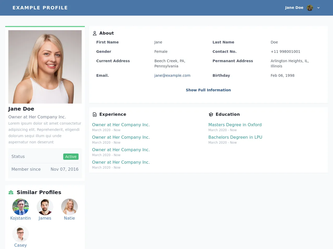The height and width of the screenshot is (249, 333).
Task: Click the Show Full Information button
Action: 208,90
